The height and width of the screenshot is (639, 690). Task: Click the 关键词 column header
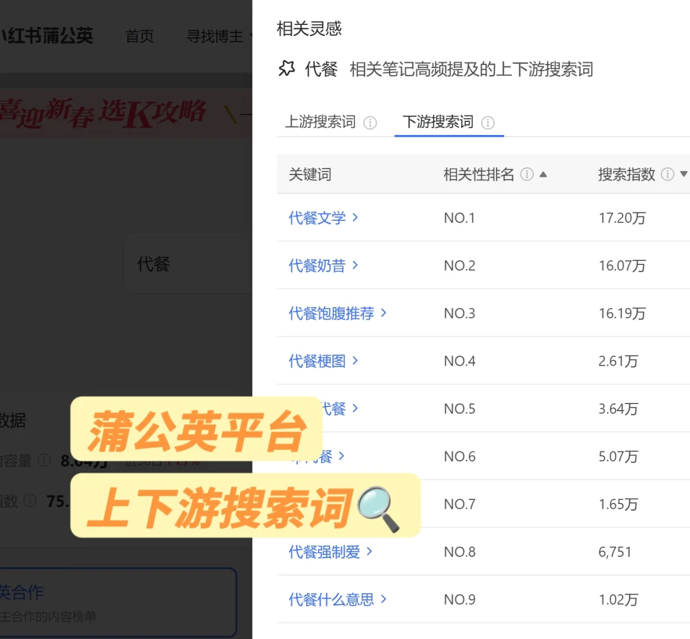(310, 175)
